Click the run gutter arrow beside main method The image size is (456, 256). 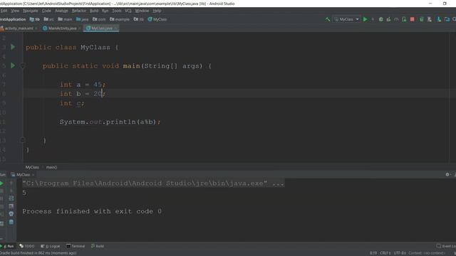point(13,65)
